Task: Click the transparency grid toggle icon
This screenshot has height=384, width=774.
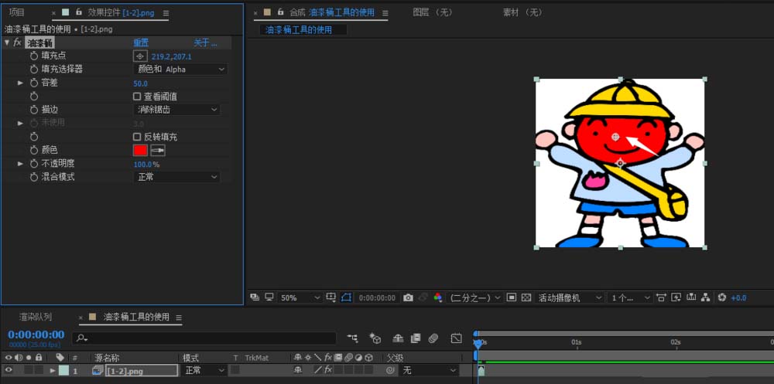Action: coord(526,297)
